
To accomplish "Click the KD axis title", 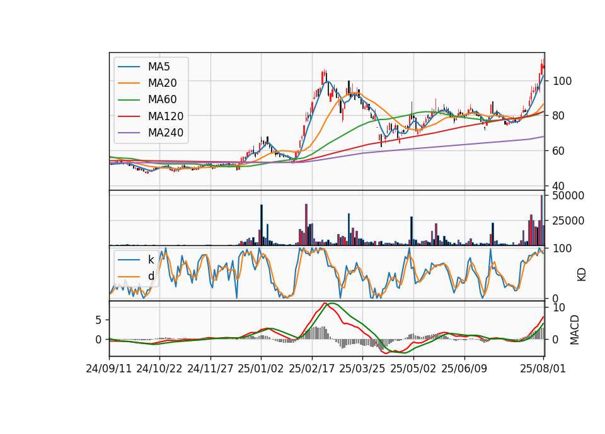I will [581, 275].
